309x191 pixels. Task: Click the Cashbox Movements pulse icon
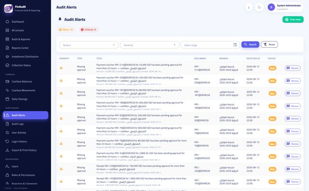pos(7,90)
